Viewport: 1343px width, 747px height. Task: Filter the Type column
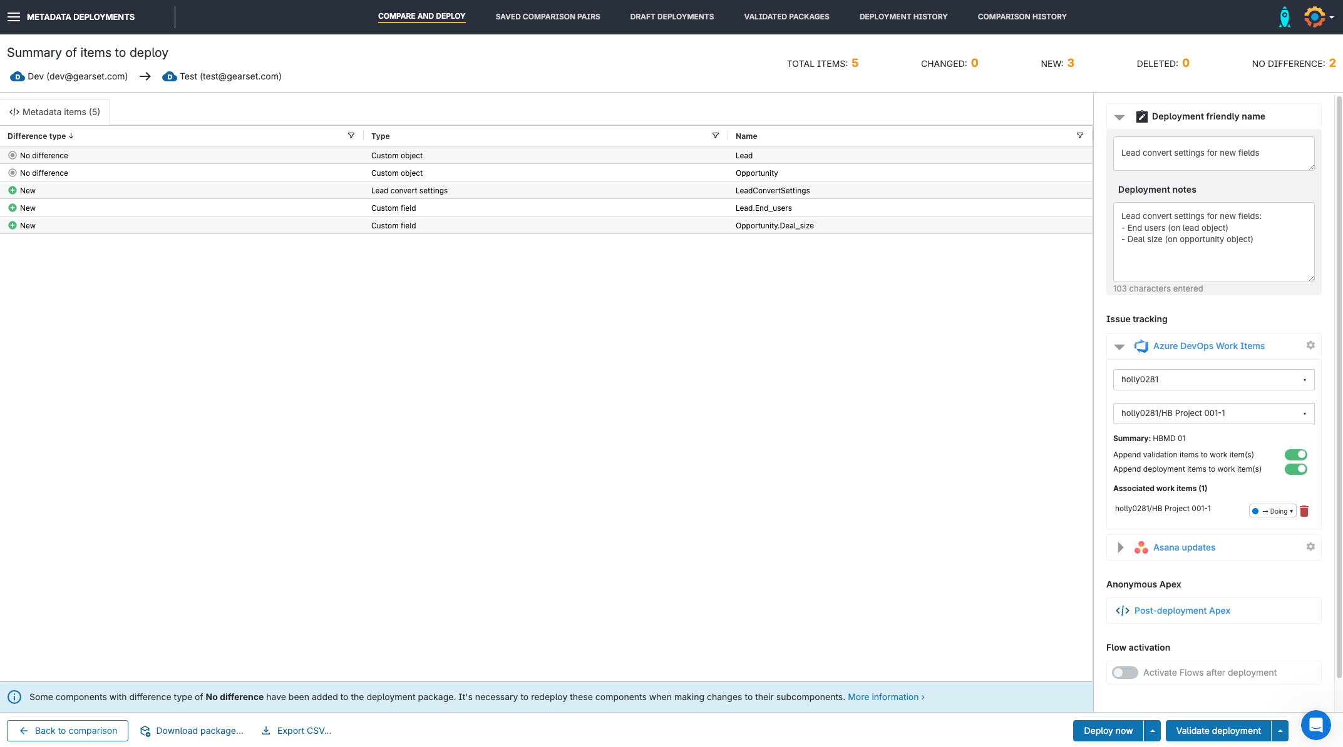(x=716, y=136)
